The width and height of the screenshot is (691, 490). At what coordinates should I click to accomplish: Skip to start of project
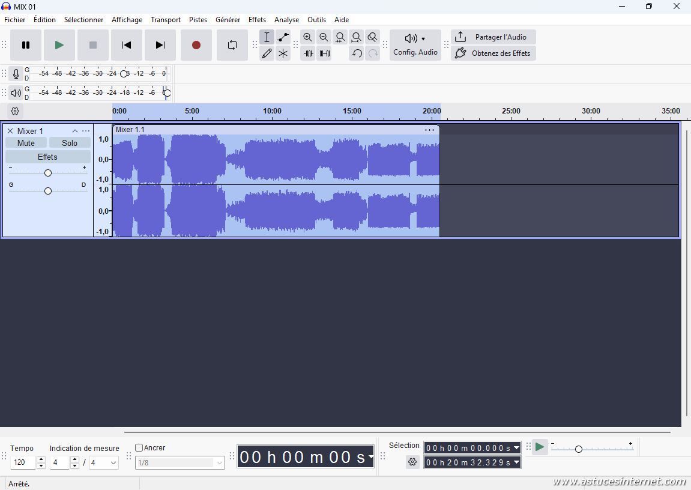pos(126,45)
